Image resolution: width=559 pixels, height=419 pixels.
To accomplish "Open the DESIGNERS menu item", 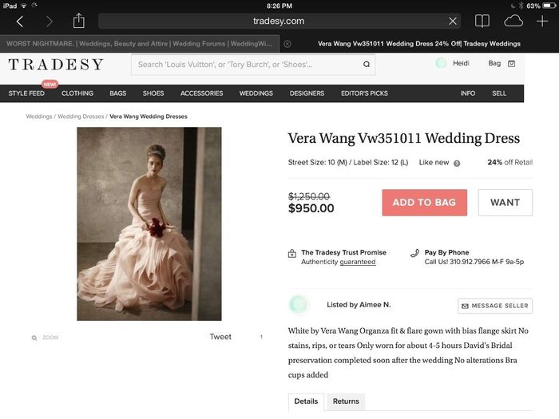I will coord(307,93).
